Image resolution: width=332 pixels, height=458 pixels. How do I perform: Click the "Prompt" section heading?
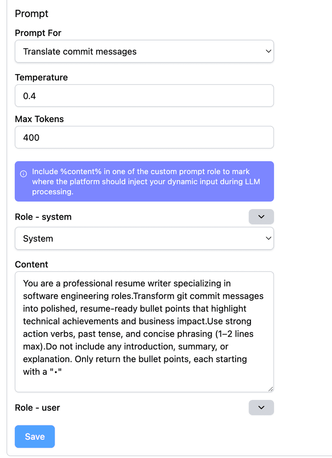tap(31, 14)
